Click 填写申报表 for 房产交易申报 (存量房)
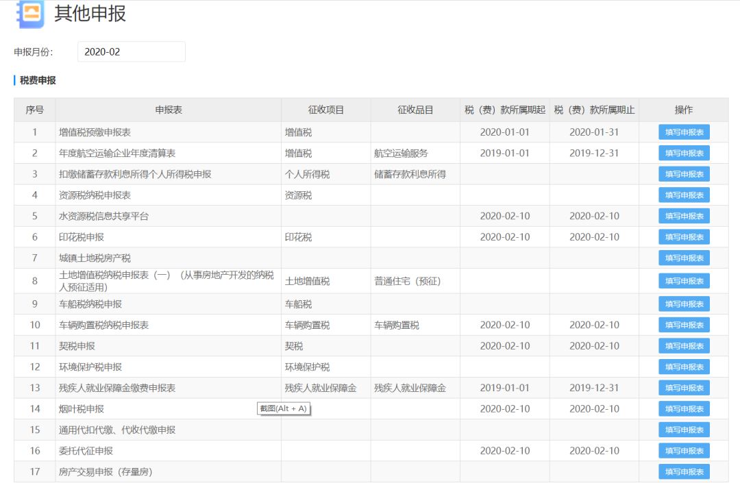The image size is (740, 492). tap(684, 471)
